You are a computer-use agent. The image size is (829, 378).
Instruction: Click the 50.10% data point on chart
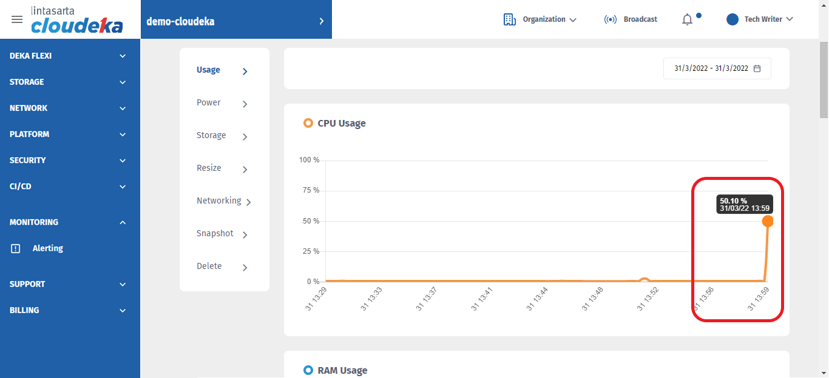tap(768, 221)
